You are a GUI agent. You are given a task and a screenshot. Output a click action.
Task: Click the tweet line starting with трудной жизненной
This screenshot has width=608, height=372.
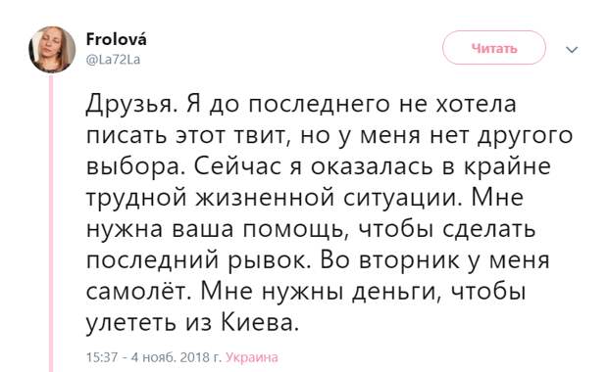tap(304, 198)
